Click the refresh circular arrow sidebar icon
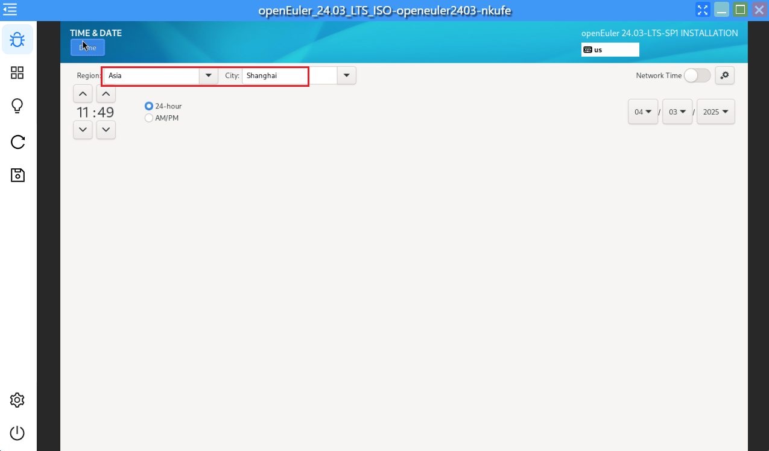 [17, 142]
